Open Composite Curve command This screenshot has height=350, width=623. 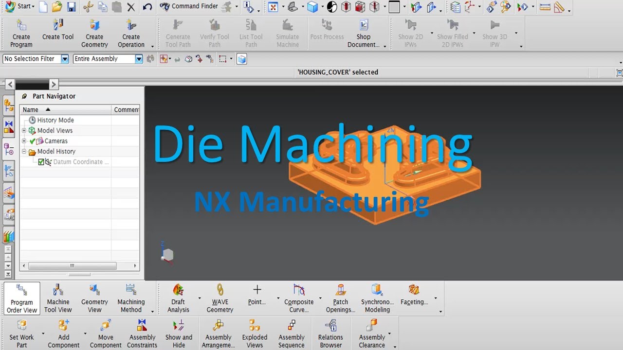299,298
